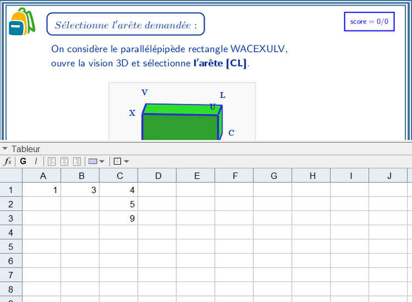Click vertex label C on the figure
The width and height of the screenshot is (412, 302).
231,133
